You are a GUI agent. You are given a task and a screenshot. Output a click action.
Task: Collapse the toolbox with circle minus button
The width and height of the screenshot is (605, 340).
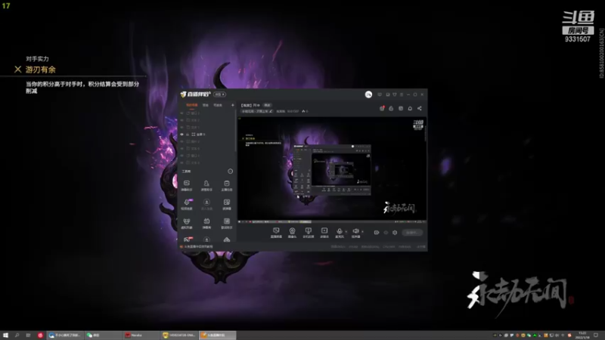231,172
